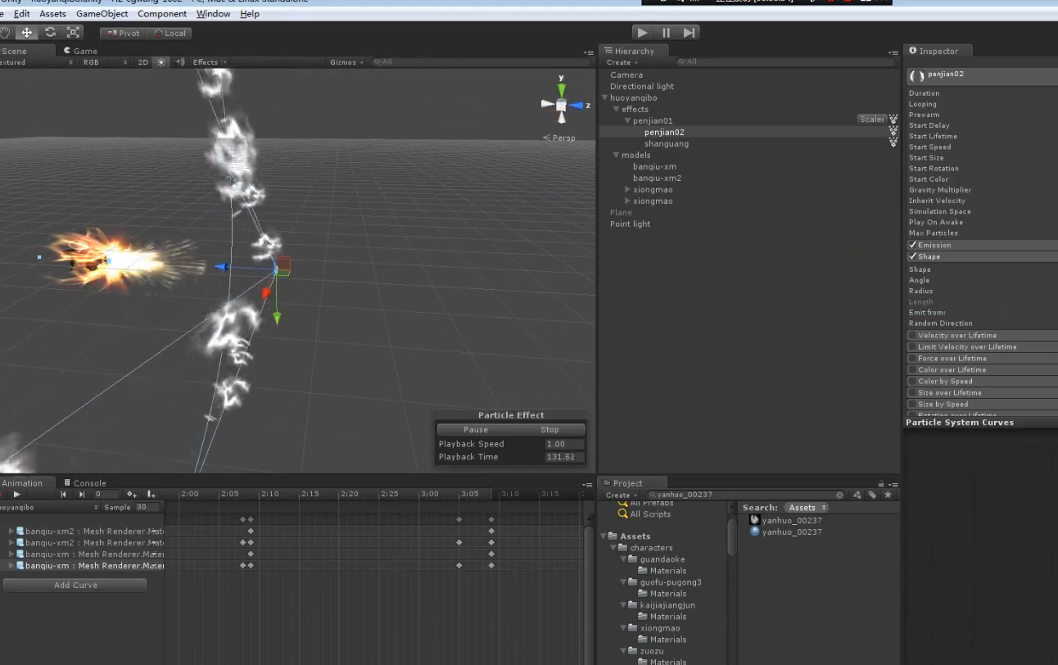Click the Search by Type icon
The image size is (1058, 665).
[x=857, y=495]
